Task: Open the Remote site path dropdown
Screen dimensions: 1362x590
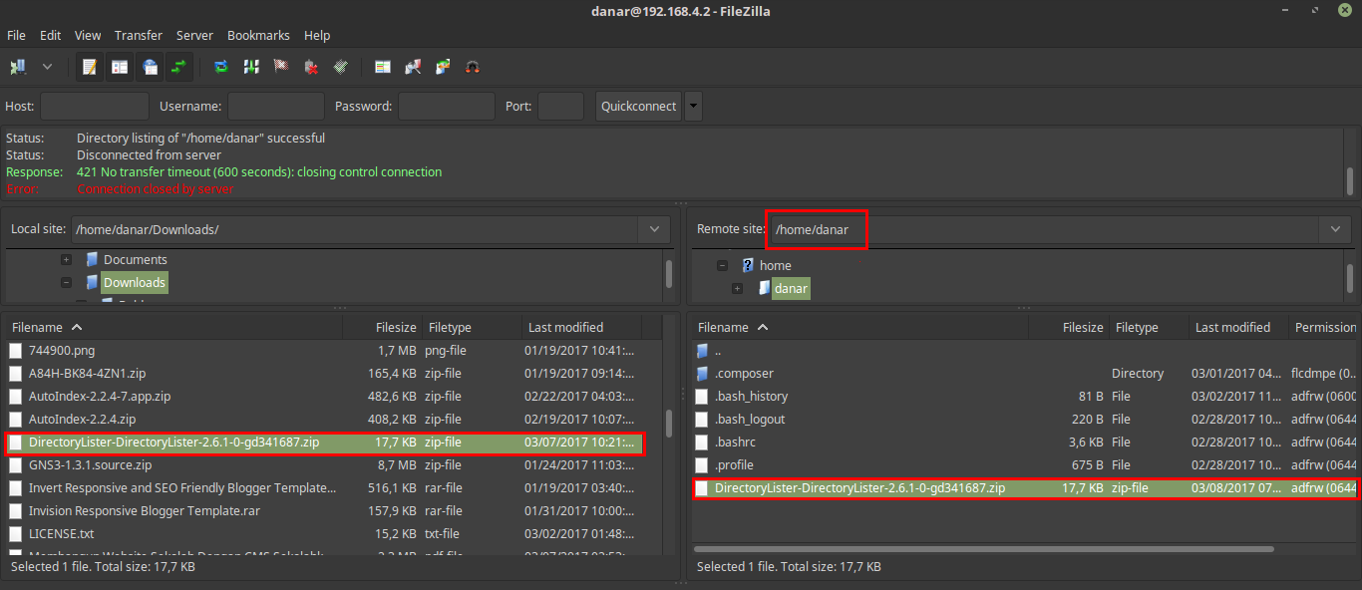Action: pyautogui.click(x=1335, y=229)
